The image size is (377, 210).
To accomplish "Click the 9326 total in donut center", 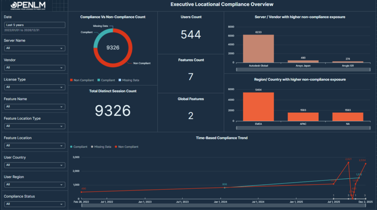I will coord(113,47).
